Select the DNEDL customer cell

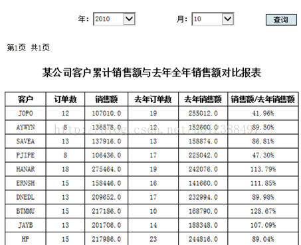25,197
